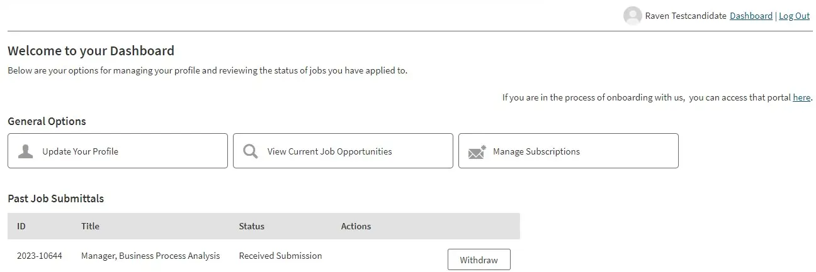
Task: Click the Received Submission status text
Action: click(x=280, y=256)
